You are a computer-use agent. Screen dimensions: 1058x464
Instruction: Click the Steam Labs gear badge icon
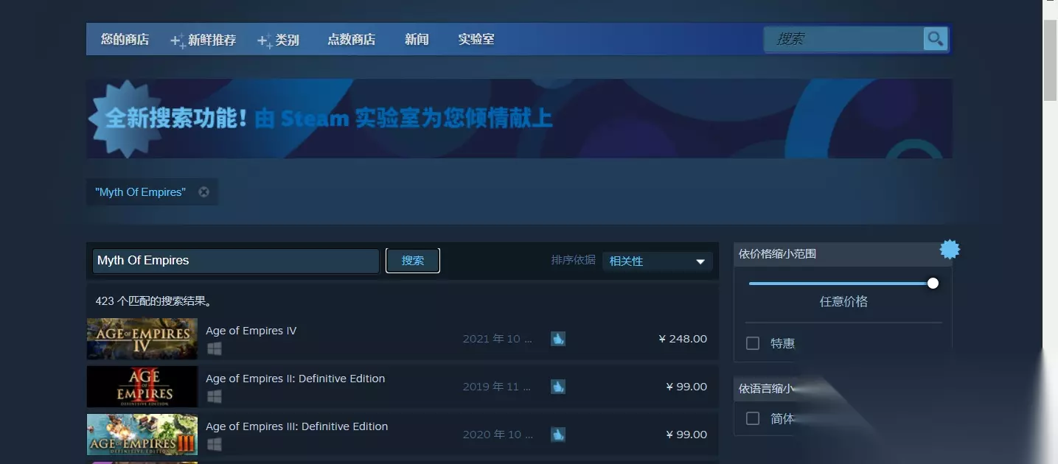[950, 250]
